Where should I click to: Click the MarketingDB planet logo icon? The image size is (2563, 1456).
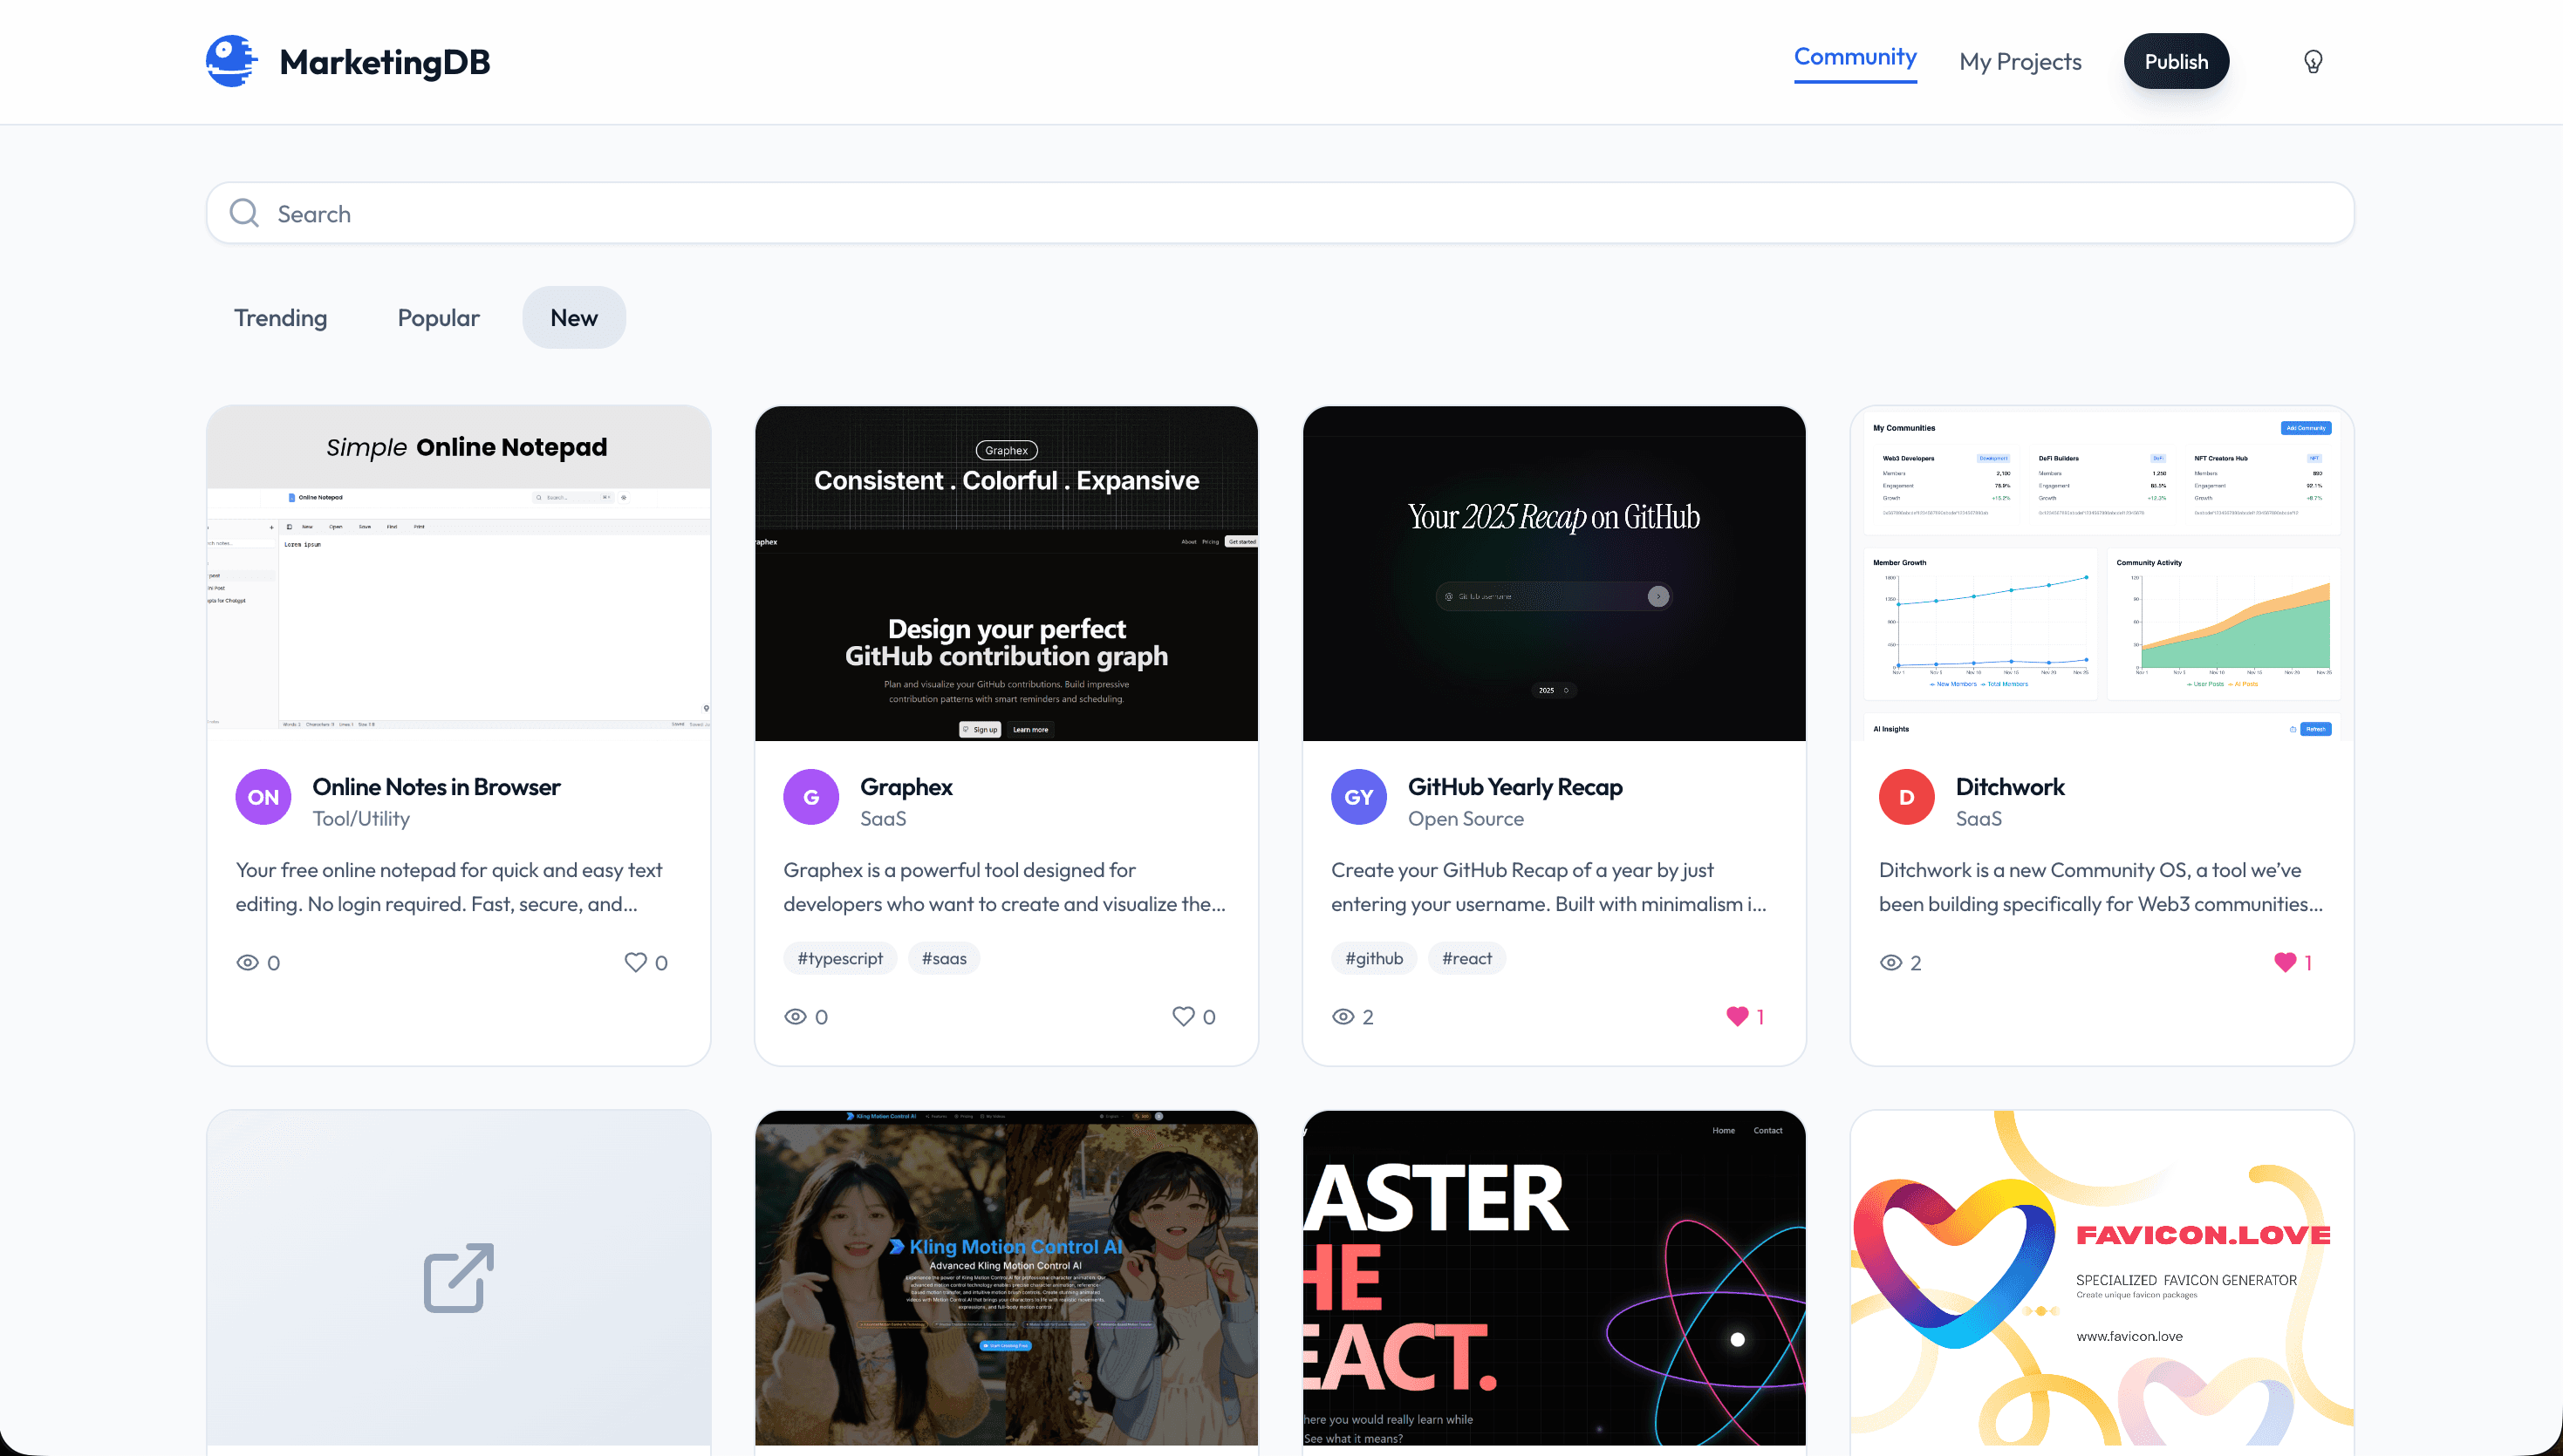[x=231, y=61]
